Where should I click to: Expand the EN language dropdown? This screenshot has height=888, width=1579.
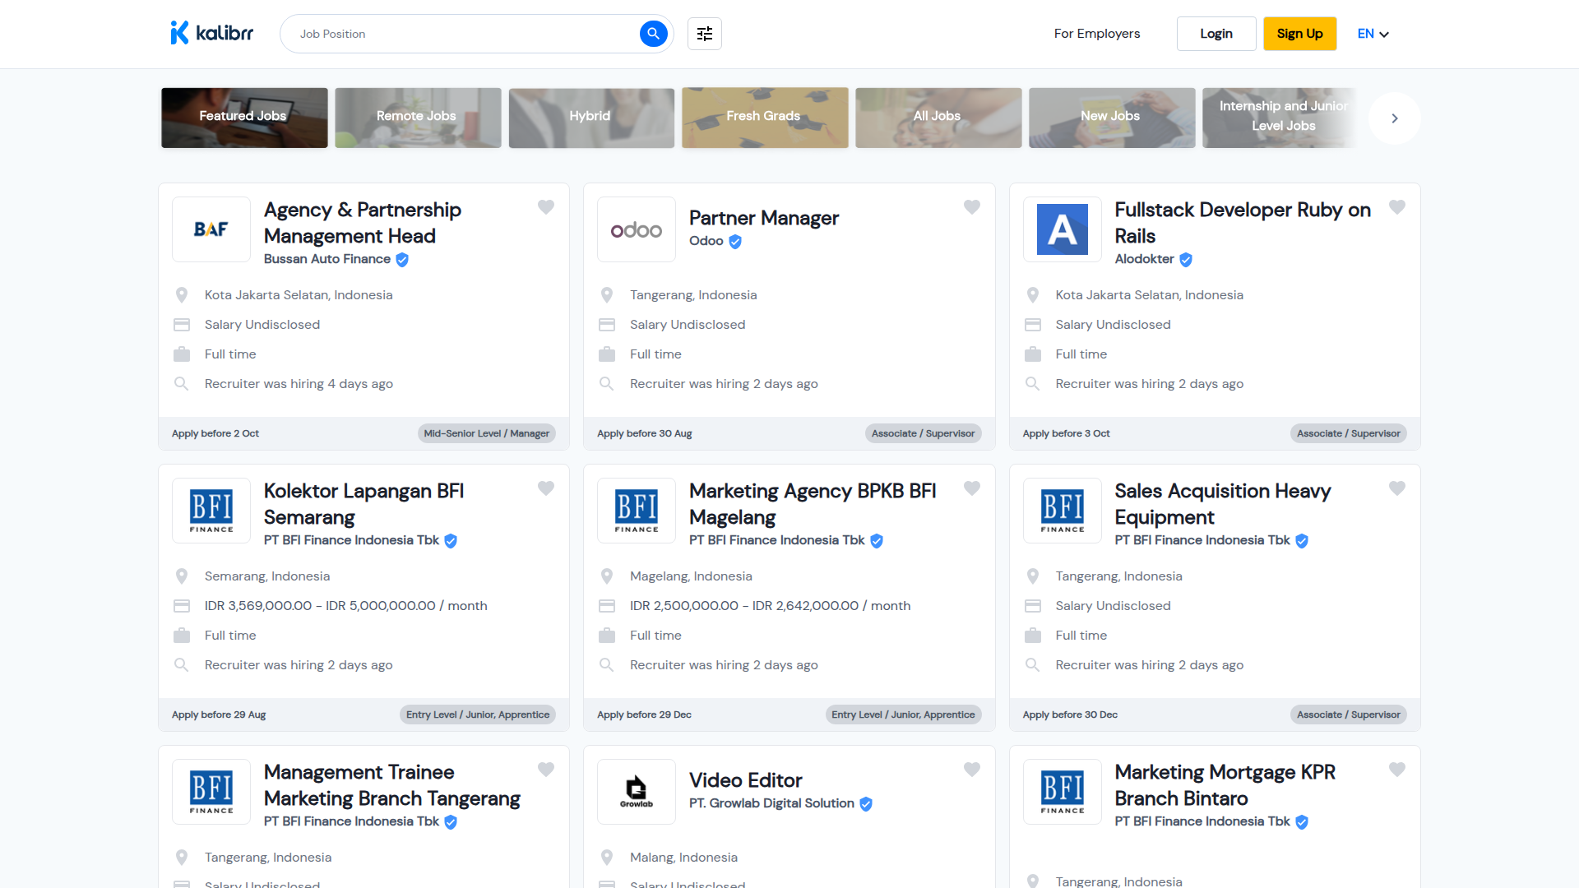1373,34
